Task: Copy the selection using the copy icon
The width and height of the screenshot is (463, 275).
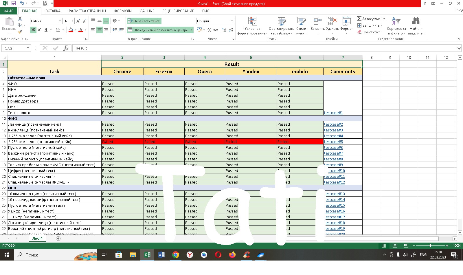Action: 20,25
